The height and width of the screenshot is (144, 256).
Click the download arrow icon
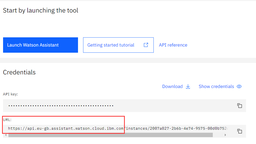188,86
